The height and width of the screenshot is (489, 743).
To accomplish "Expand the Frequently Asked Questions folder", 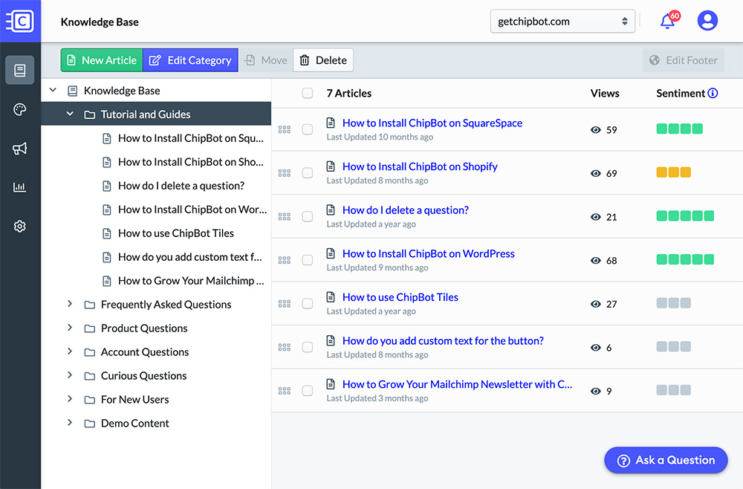I will tap(70, 305).
